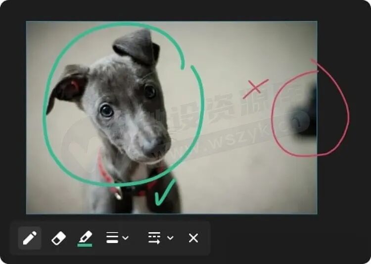Image resolution: width=371 pixels, height=264 pixels.
Task: Expand the line style dropdown chevron
Action: [x=170, y=238]
